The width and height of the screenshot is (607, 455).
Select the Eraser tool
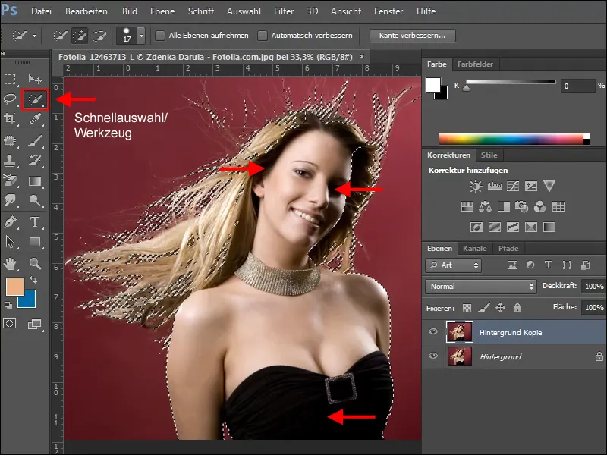(x=10, y=180)
